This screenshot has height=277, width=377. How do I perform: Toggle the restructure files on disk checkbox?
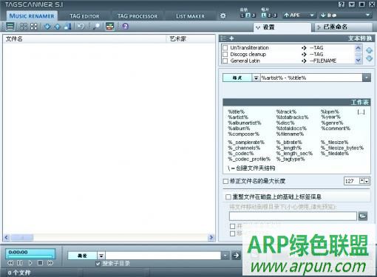point(228,197)
